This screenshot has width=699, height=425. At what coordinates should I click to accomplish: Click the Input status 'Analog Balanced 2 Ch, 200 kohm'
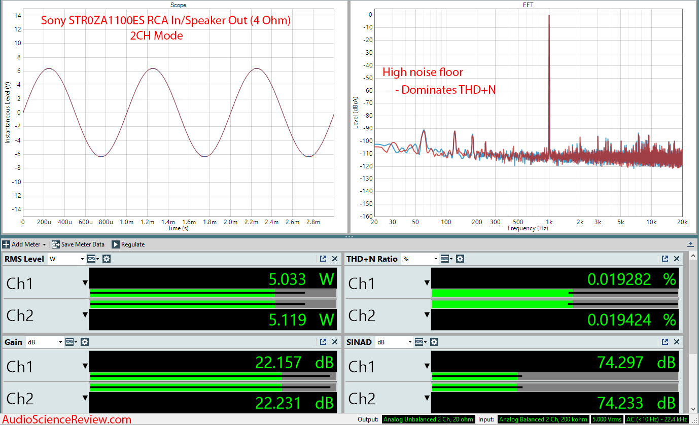click(x=543, y=419)
